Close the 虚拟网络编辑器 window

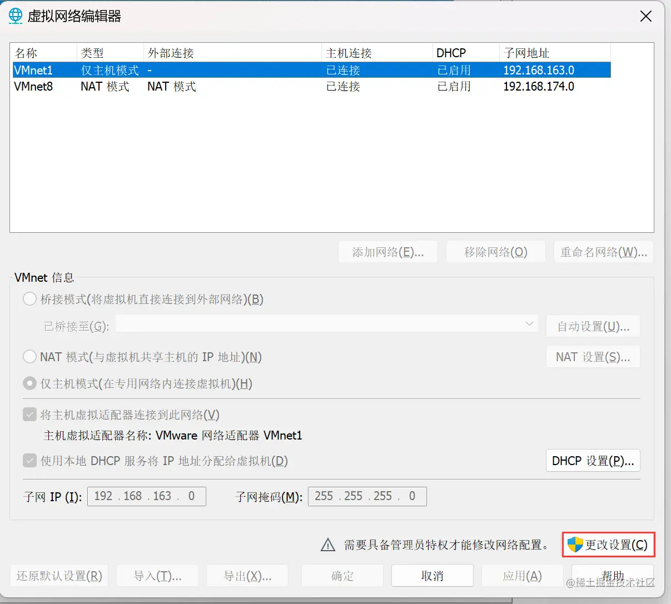tap(645, 16)
